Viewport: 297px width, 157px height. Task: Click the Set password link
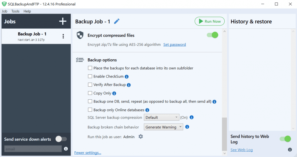pyautogui.click(x=174, y=45)
